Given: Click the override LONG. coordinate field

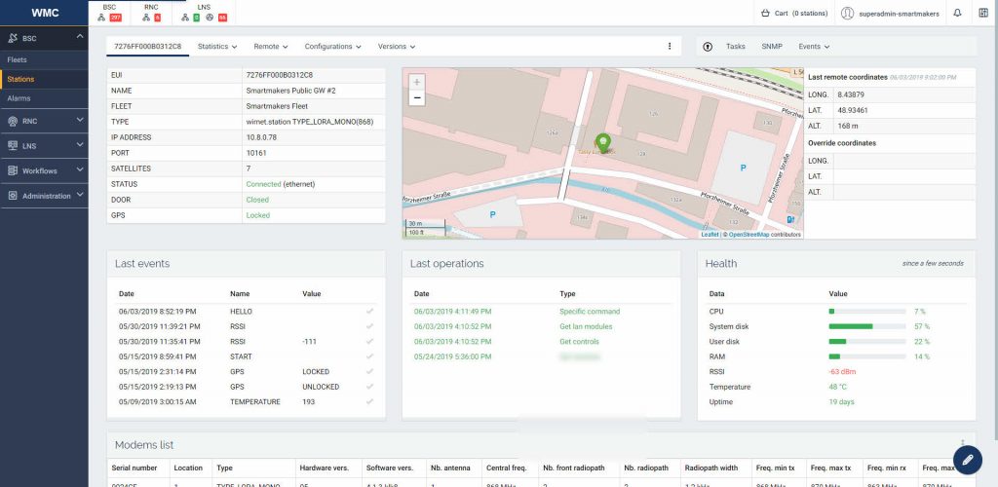Looking at the screenshot, I should tap(903, 161).
